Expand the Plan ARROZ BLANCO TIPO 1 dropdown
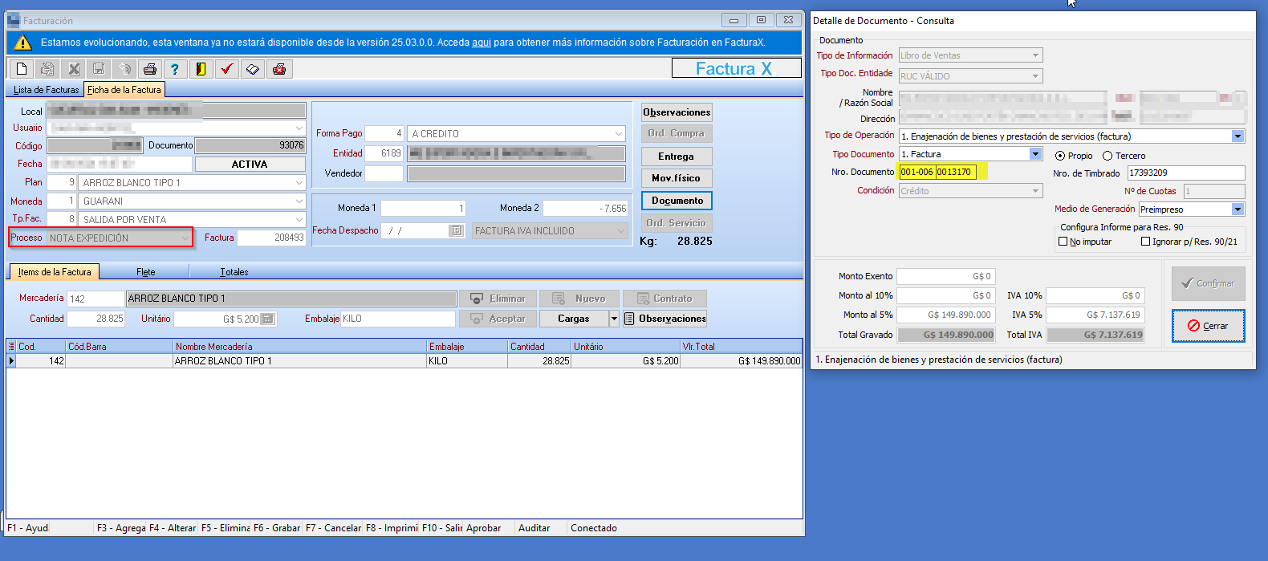The height and width of the screenshot is (561, 1268). (x=299, y=183)
